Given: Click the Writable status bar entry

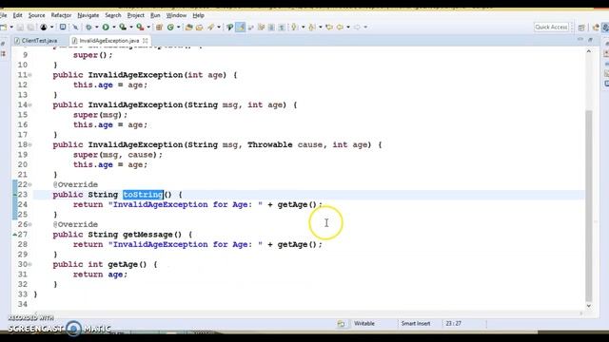Looking at the screenshot, I should point(364,323).
